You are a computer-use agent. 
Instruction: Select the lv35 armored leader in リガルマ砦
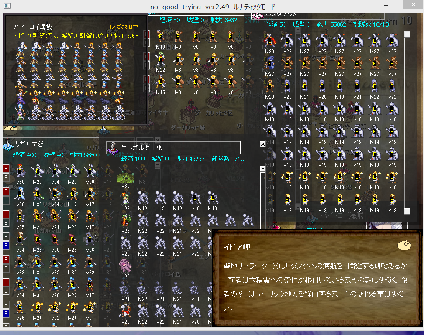pyautogui.click(x=20, y=216)
